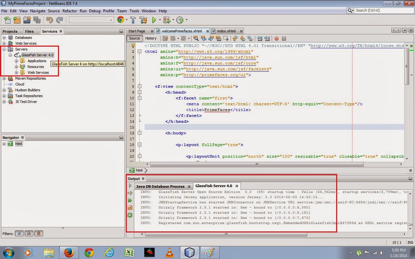Toggle third Navigator filter lock button
The height and width of the screenshot is (259, 415).
[39, 233]
